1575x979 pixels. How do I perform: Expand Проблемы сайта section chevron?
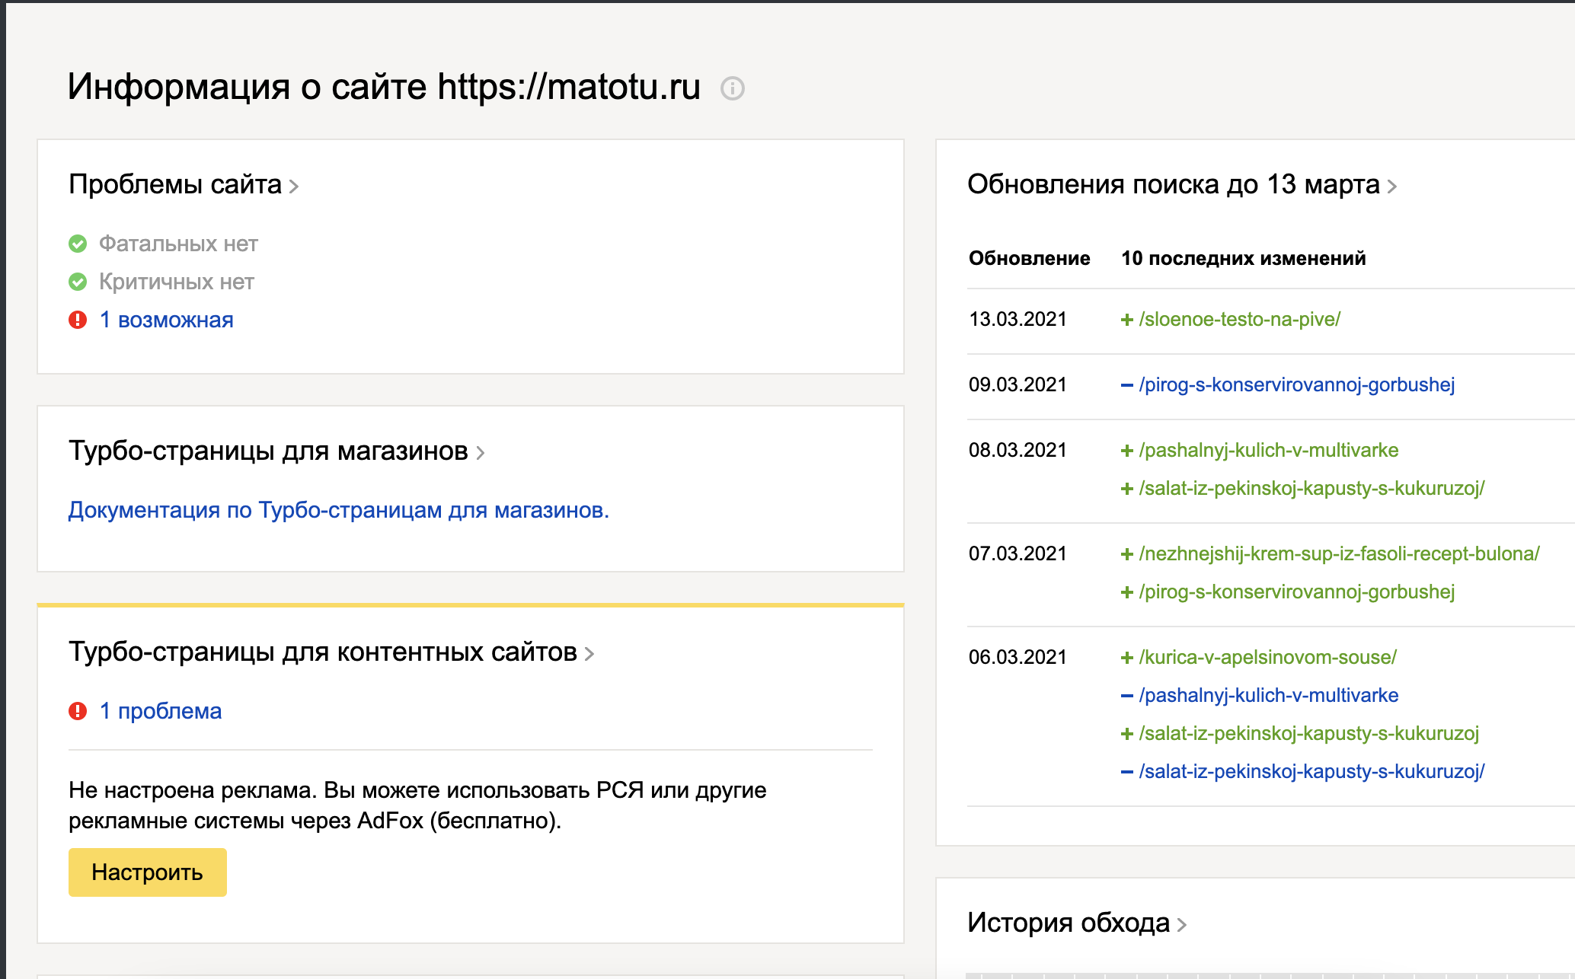[x=294, y=187]
